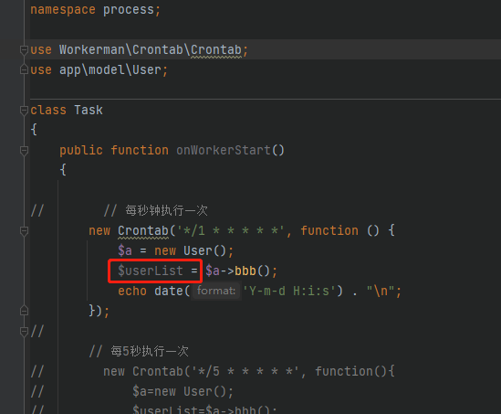Click 'function' keyword after 'public'
501x414 pixels.
(140, 151)
